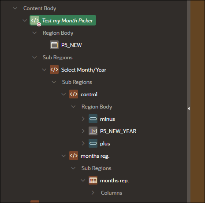Expand the minus button node
The image size is (205, 203).
83,119
